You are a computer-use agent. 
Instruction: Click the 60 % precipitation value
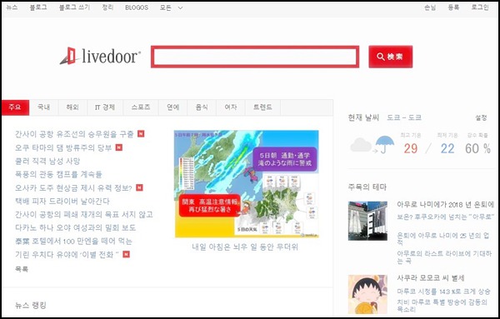(477, 148)
